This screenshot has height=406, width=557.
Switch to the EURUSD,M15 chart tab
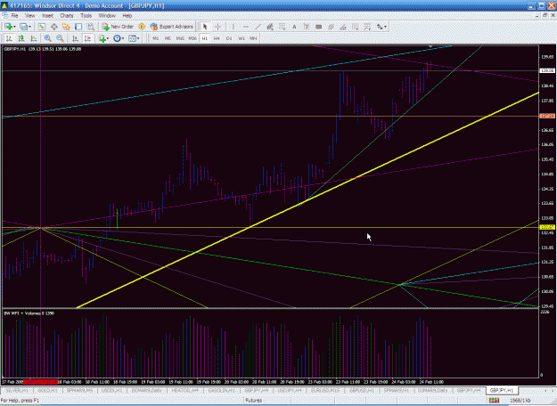pos(324,390)
